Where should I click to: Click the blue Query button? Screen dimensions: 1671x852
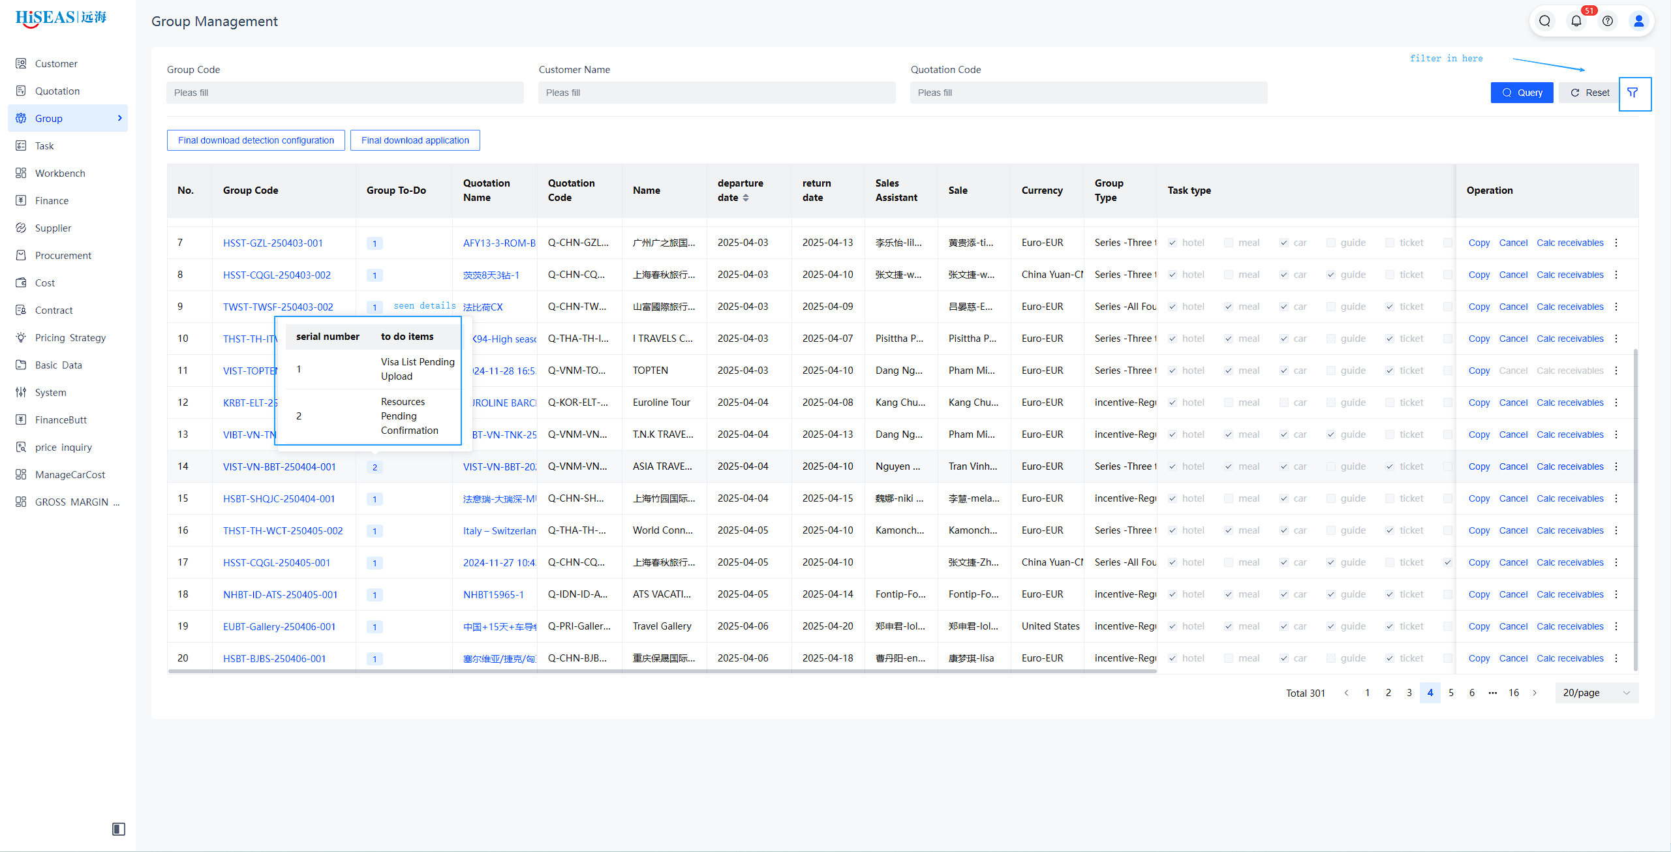click(x=1522, y=93)
